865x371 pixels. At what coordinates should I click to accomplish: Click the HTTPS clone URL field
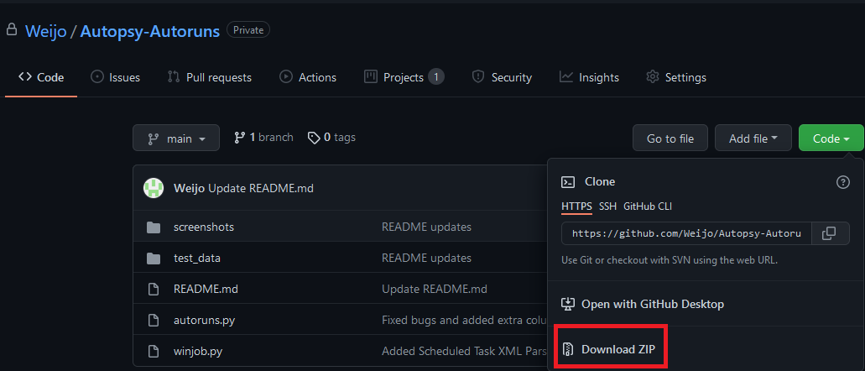pos(686,233)
